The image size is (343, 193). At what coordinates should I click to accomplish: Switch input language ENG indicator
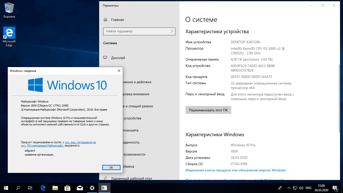tap(308, 188)
